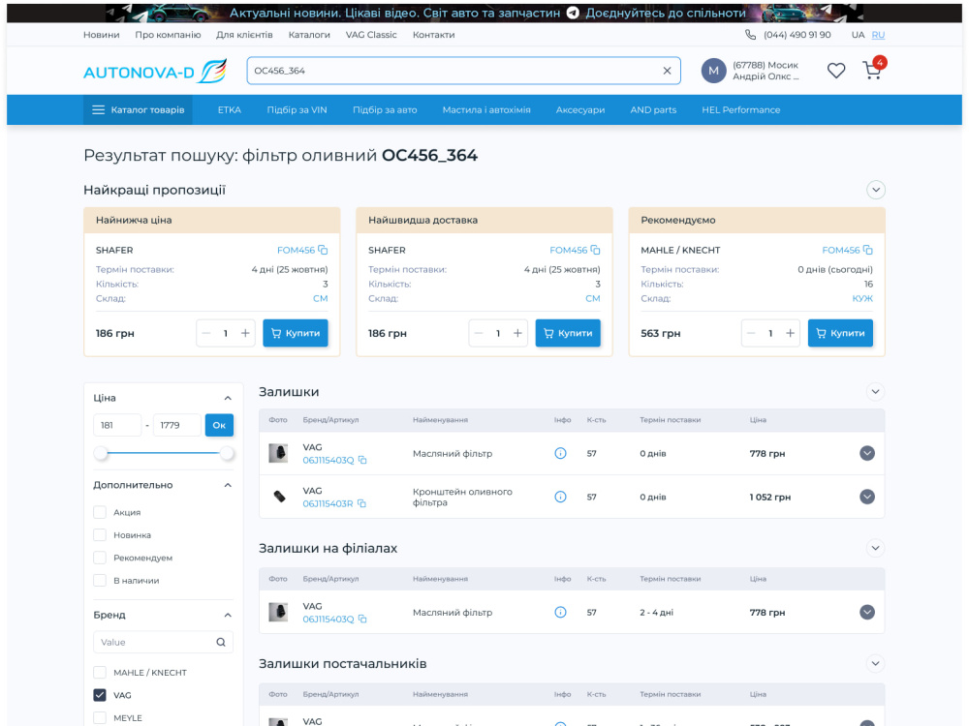969x726 pixels.
Task: Copy article 06J115403R icon
Action: click(361, 503)
